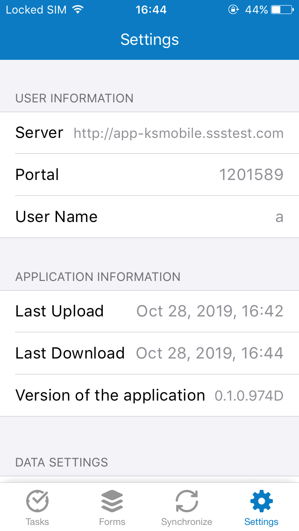Tap the Wi-Fi status icon

point(78,10)
